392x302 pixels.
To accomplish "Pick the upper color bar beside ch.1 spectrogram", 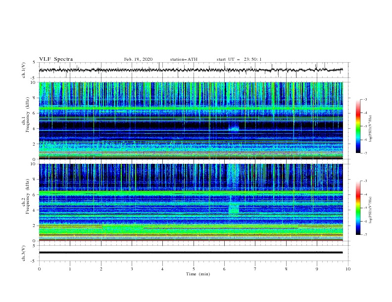I will 358,126.
